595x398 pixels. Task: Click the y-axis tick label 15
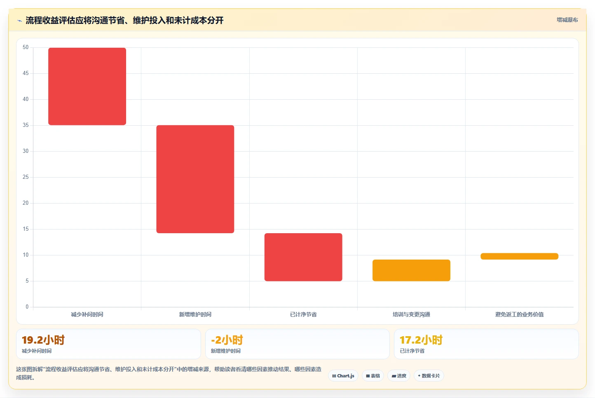[x=26, y=229]
